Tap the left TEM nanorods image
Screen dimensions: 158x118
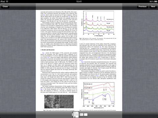pyautogui.click(x=52, y=102)
